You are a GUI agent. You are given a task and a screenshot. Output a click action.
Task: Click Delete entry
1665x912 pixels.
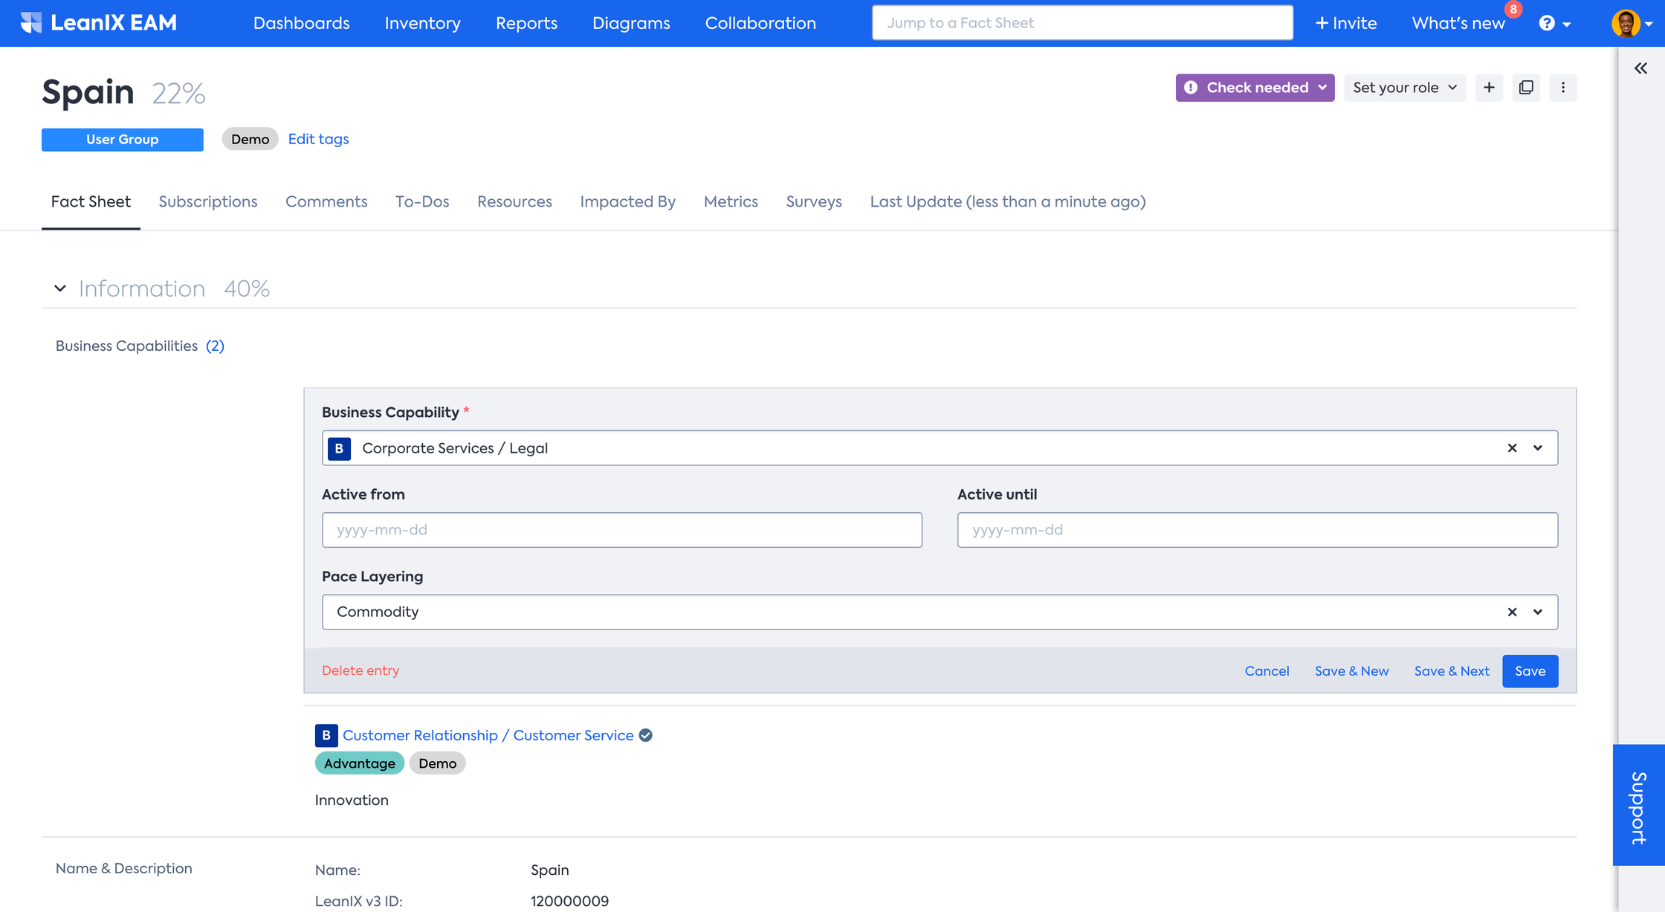(361, 670)
